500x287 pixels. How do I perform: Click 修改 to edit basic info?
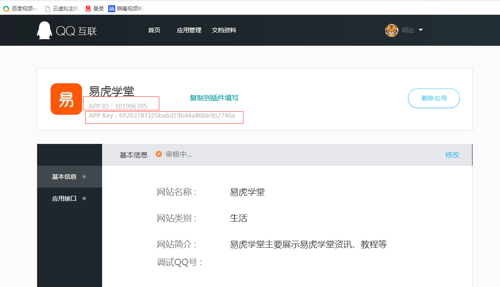click(x=452, y=155)
